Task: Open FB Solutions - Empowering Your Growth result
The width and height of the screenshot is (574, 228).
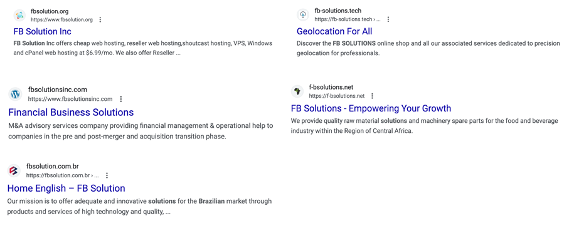Action: tap(371, 108)
